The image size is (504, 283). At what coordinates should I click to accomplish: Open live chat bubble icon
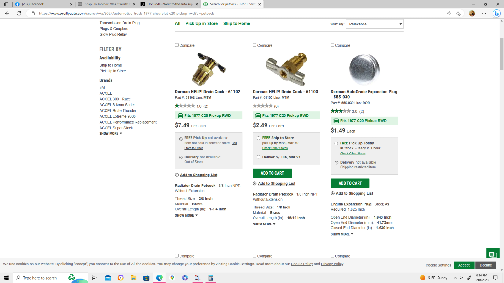coord(493,255)
